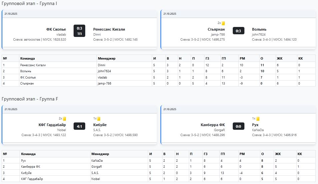Image resolution: width=318 pixels, height=184 pixels.
Task: Select Ренессанс Кигали in the match card
Action: 109,29
